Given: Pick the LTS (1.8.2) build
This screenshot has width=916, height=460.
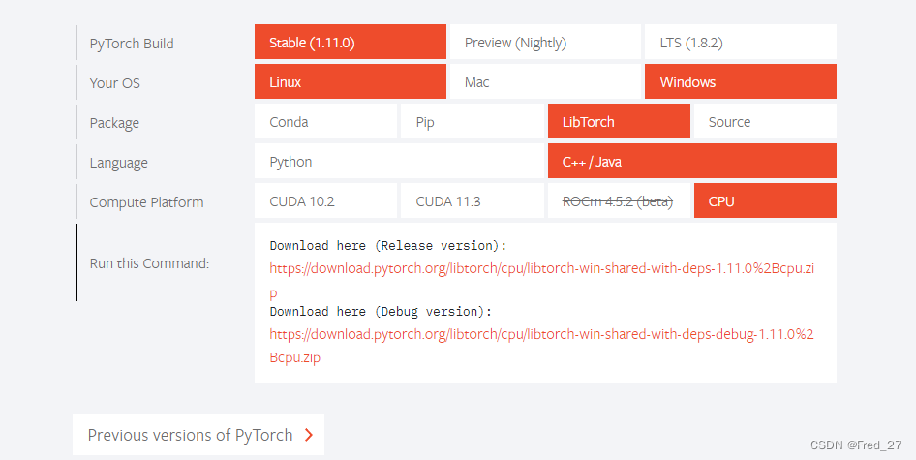Looking at the screenshot, I should click(740, 42).
